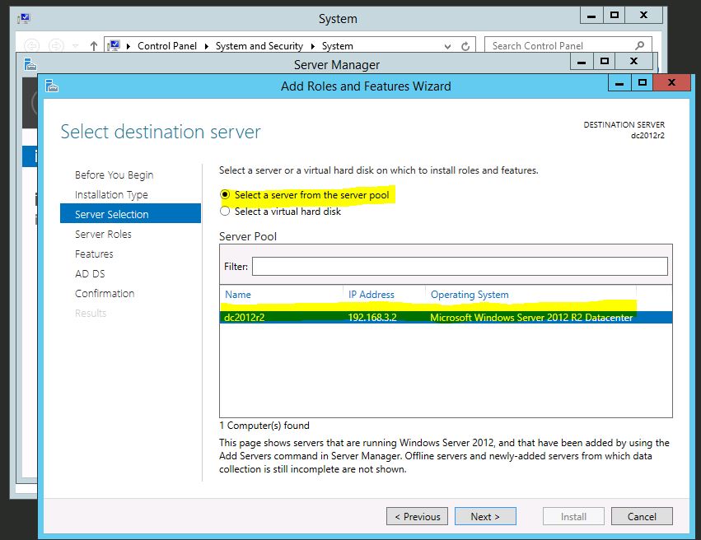Minimize the Add Roles and Features Wizard

point(619,82)
